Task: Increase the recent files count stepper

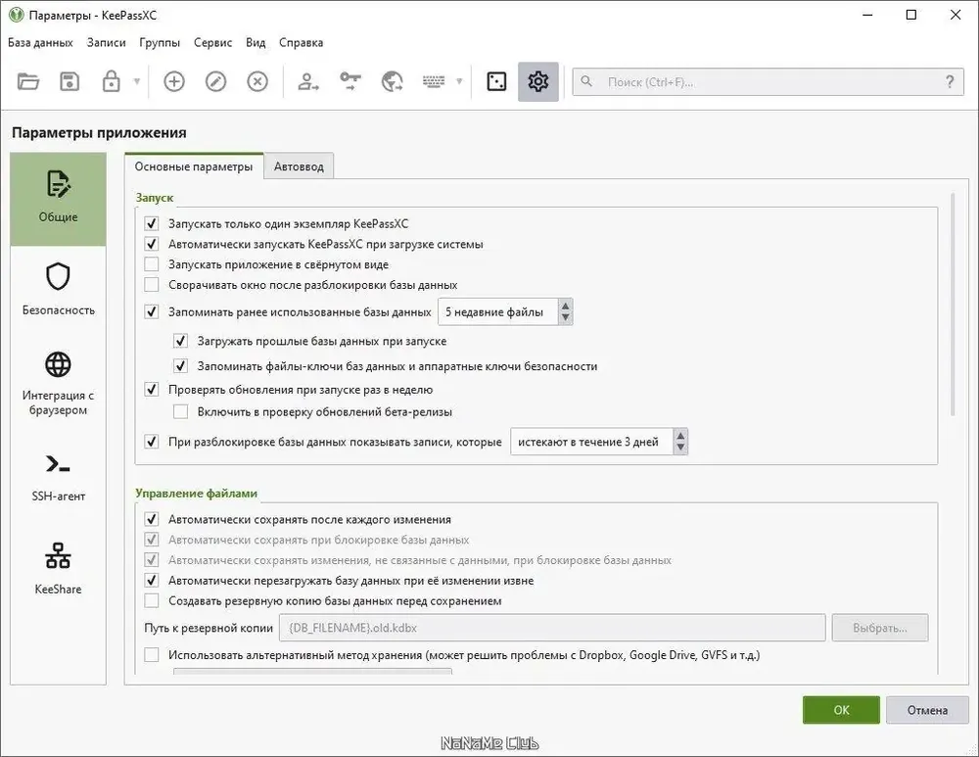Action: pos(565,307)
